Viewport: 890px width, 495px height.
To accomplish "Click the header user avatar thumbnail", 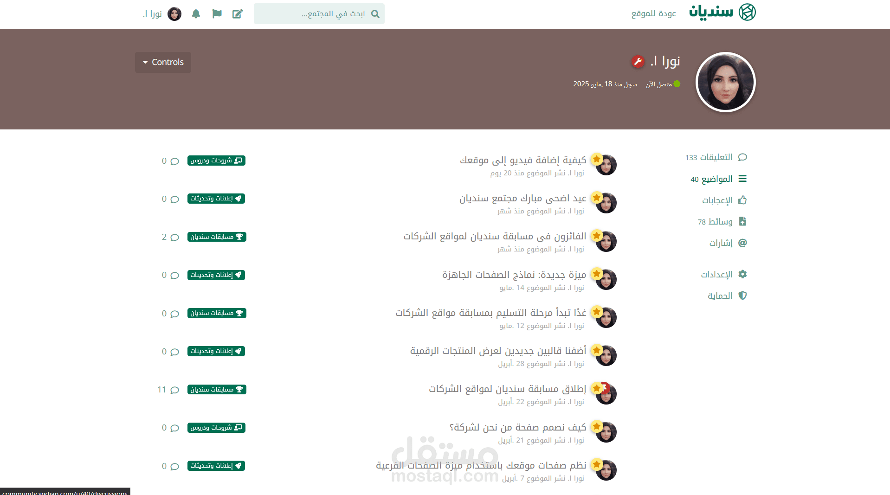I will pos(174,14).
